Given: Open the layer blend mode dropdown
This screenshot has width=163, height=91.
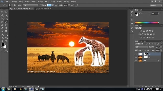Looking at the screenshot, I should [x=141, y=47].
